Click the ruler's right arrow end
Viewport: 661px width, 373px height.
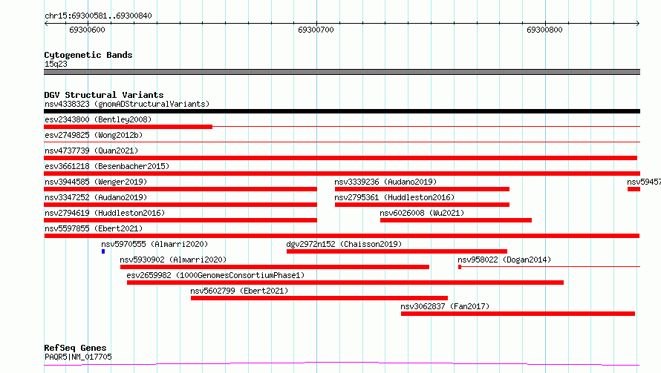pos(638,23)
